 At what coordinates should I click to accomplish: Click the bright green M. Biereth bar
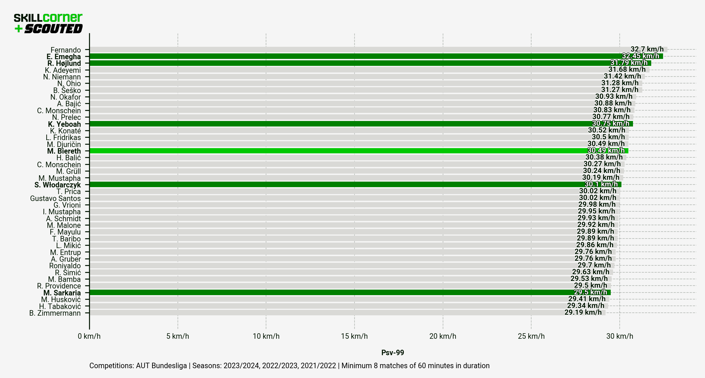(x=347, y=151)
